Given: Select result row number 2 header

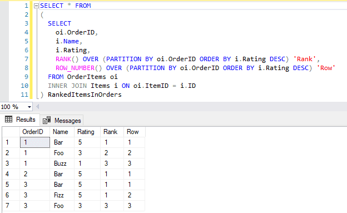Looking at the screenshot, I should point(11,153).
